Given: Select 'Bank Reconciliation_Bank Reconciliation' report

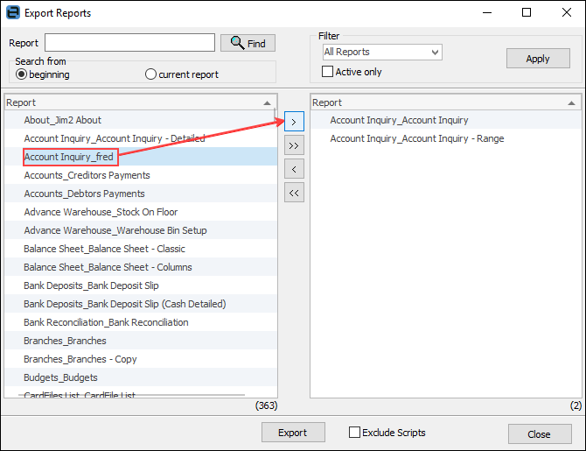Looking at the screenshot, I should (141, 321).
